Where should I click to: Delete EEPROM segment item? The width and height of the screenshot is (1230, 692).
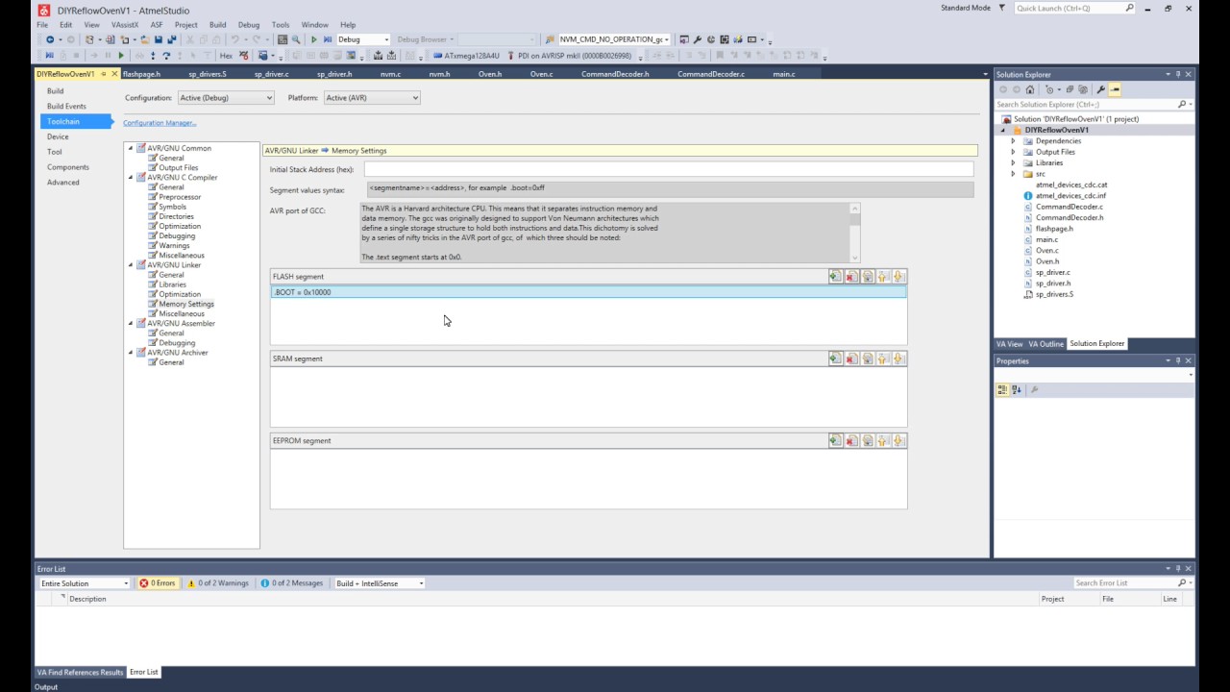[x=851, y=440]
